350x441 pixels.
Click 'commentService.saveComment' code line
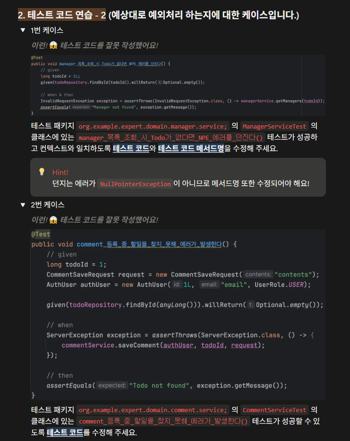click(x=163, y=345)
